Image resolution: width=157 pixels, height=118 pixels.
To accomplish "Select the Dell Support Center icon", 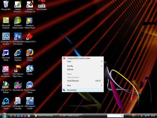I will [x=30, y=104].
